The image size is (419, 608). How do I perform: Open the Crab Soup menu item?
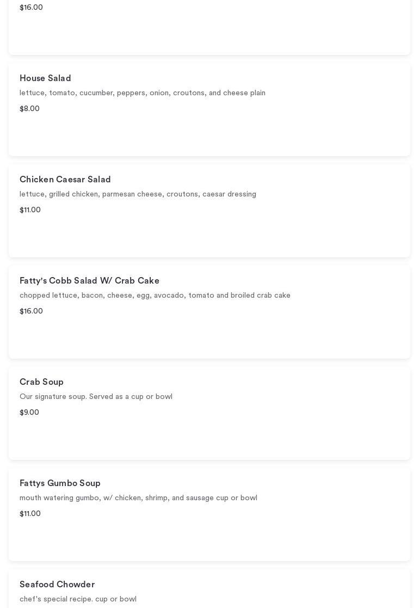click(x=41, y=382)
